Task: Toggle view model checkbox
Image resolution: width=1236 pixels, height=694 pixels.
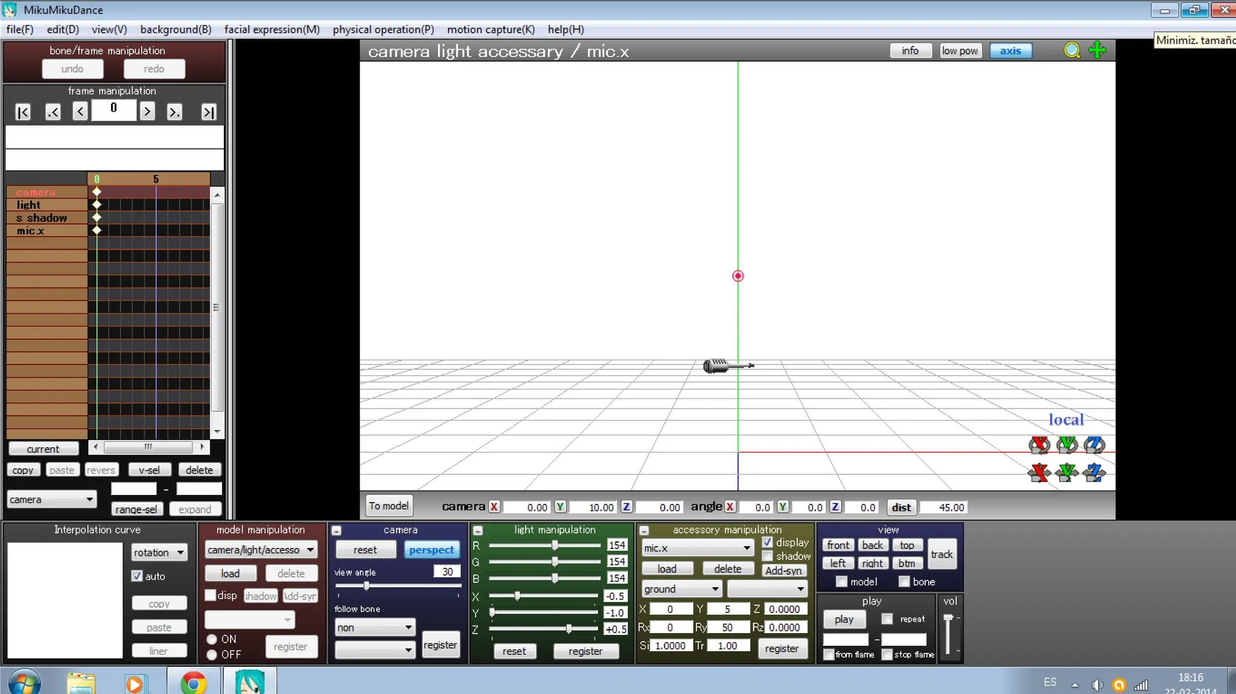Action: pos(841,582)
